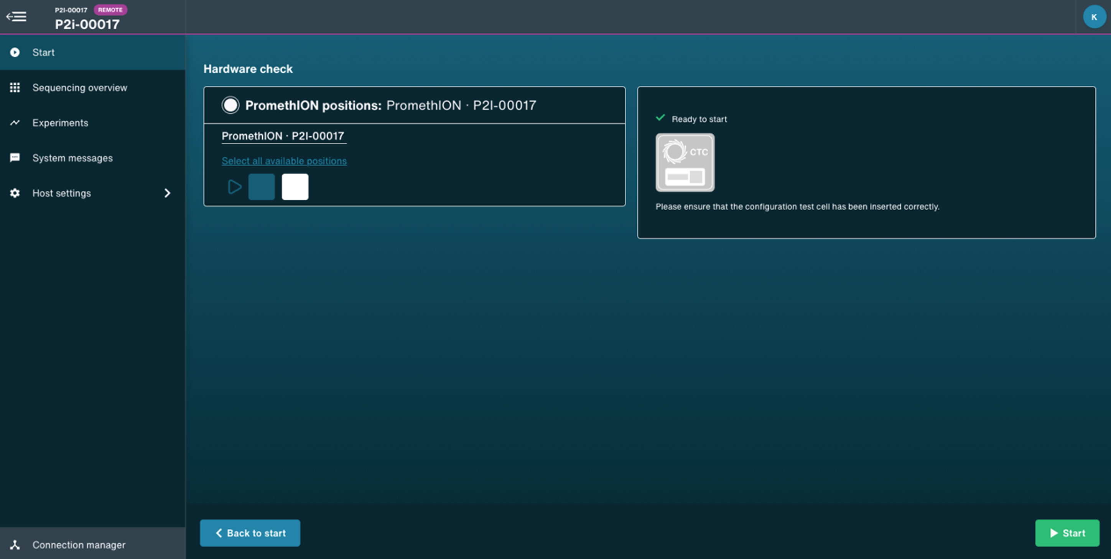
Task: Click Select all available positions link
Action: click(283, 160)
